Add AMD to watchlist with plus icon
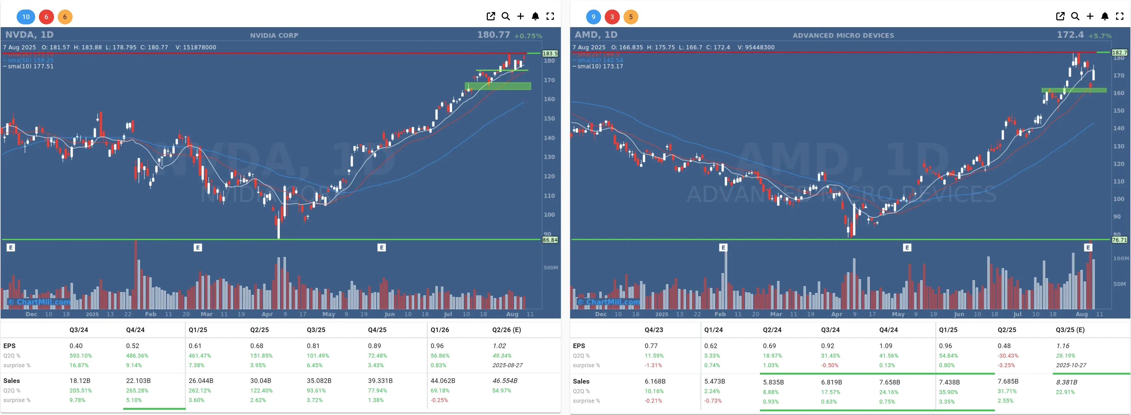1131x415 pixels. (x=1090, y=16)
